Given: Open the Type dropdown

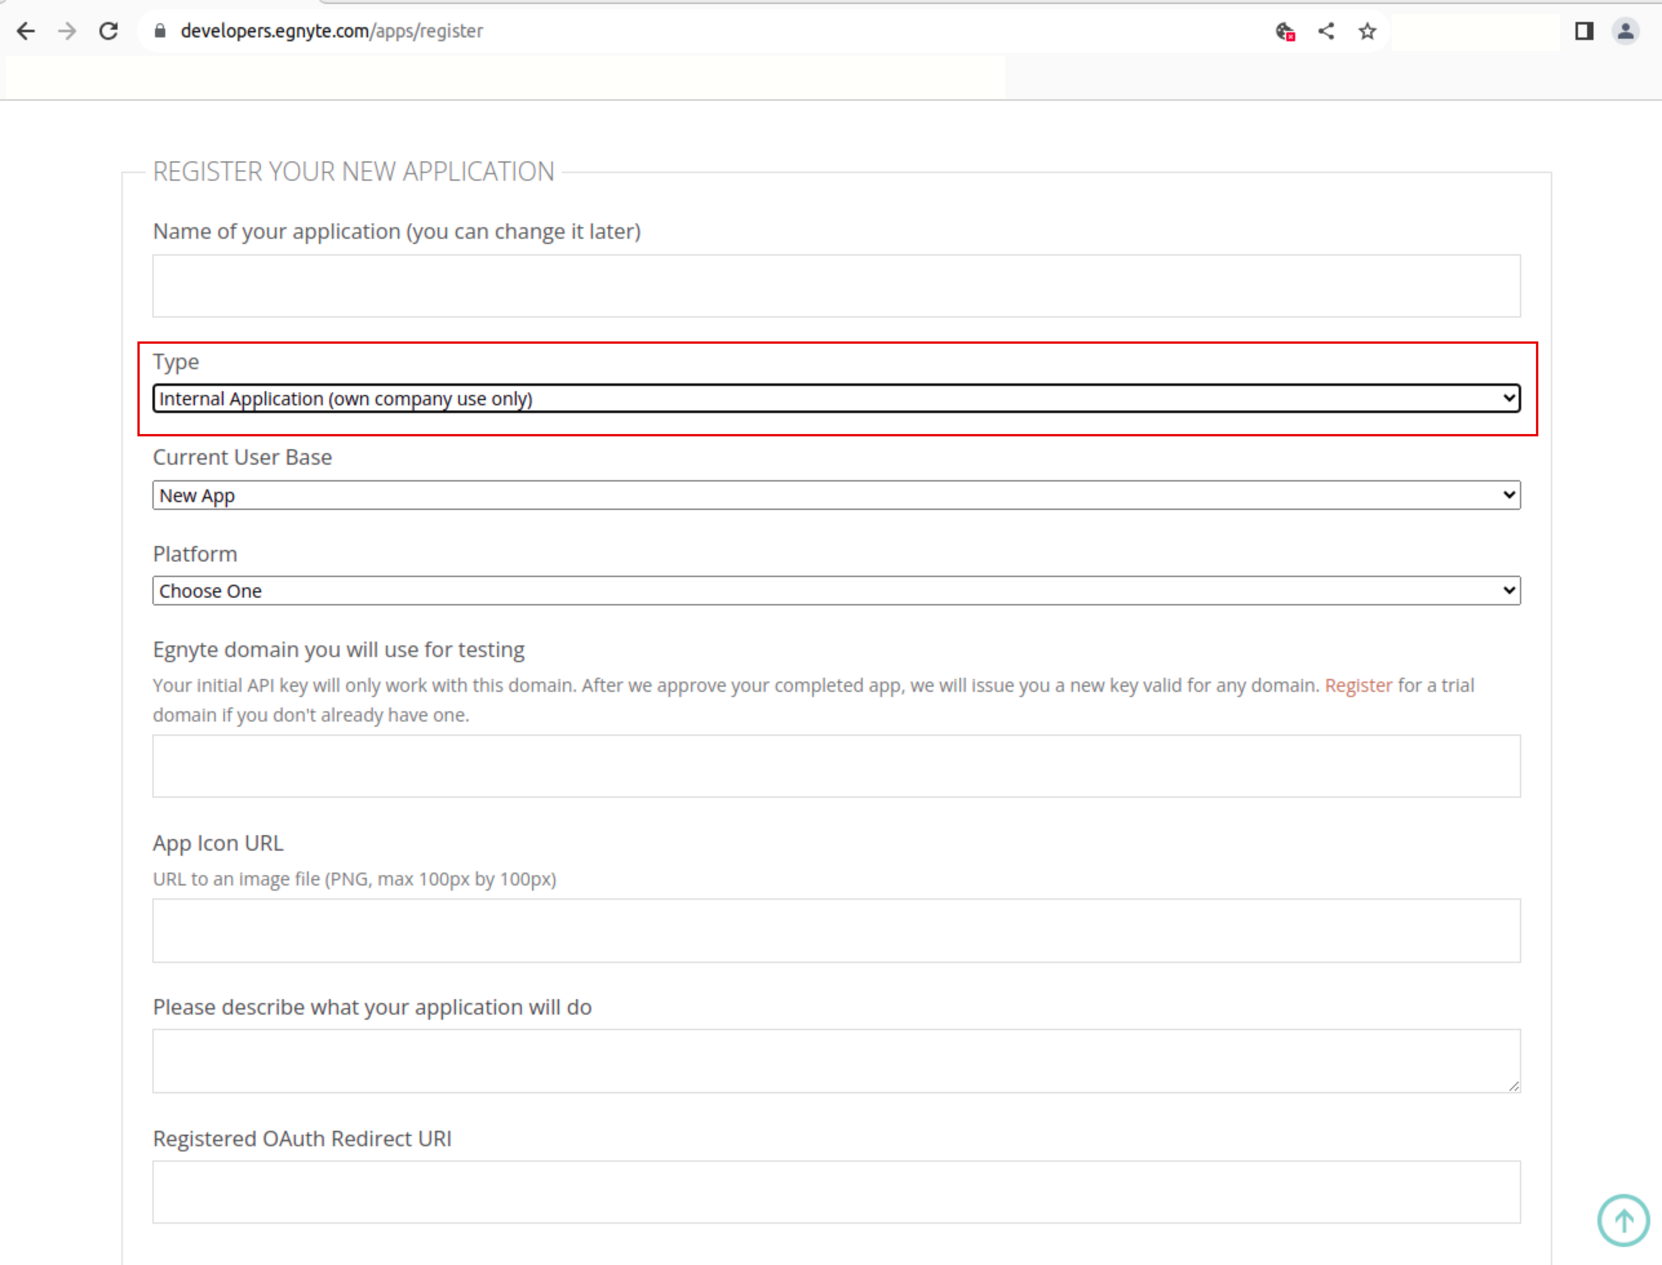Looking at the screenshot, I should 836,398.
